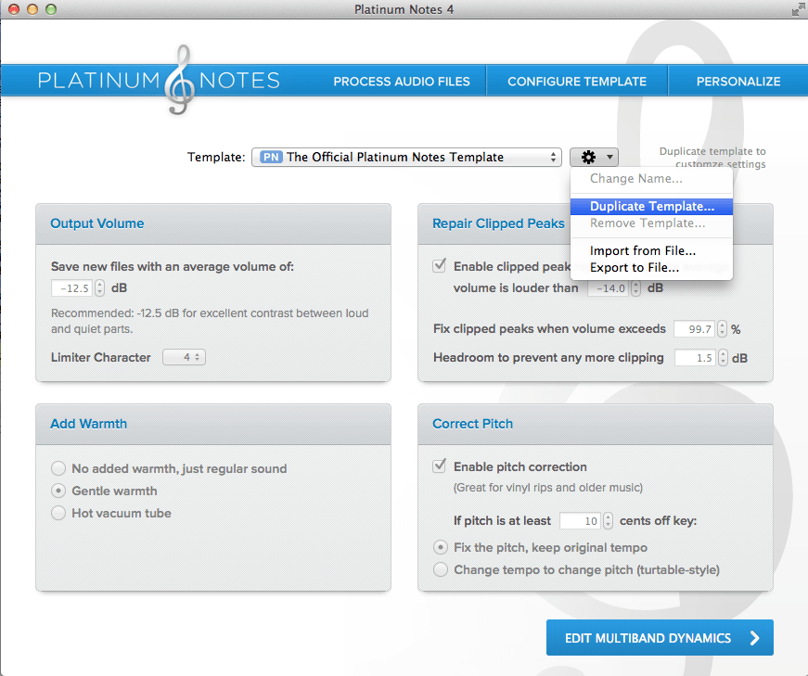Select Fix the pitch, keep original tempo
The height and width of the screenshot is (676, 808).
[x=441, y=547]
